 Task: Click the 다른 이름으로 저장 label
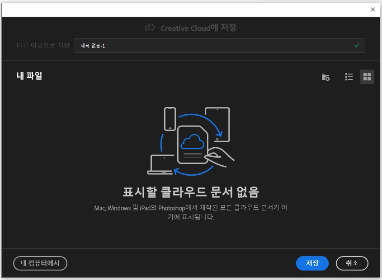click(43, 45)
